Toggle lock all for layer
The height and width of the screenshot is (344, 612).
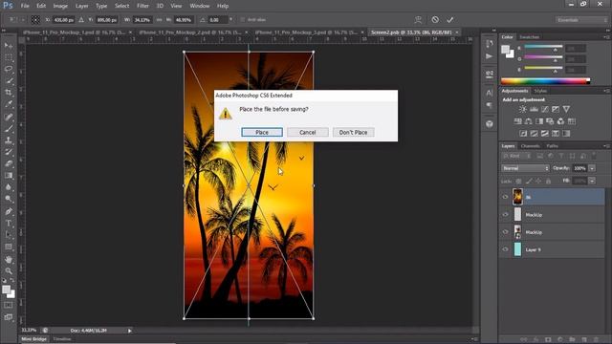tap(548, 181)
